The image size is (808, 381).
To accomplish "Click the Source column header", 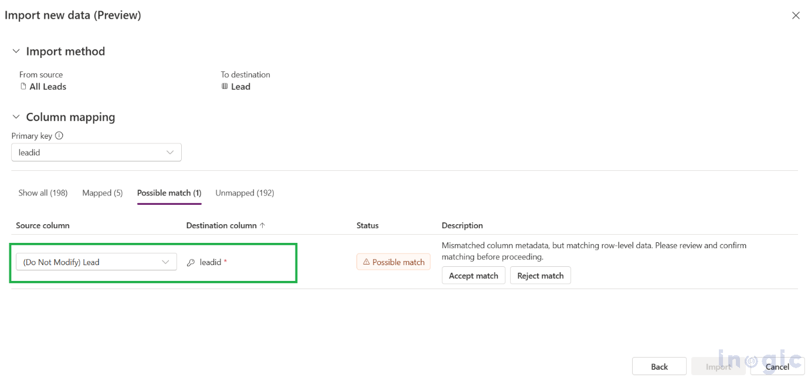I will [x=43, y=225].
